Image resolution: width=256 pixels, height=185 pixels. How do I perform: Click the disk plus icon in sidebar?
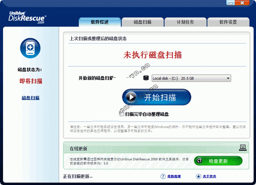pos(30,48)
